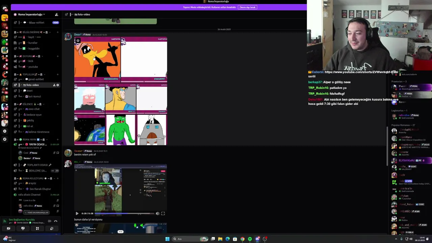Open Dwarf's profile from message username

tap(78, 35)
